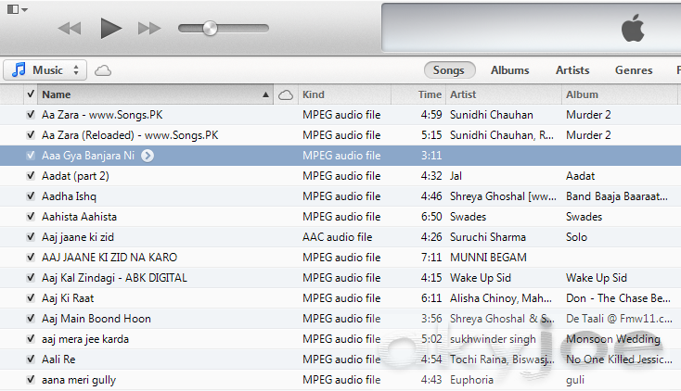Click the Apple logo in the display
Image resolution: width=681 pixels, height=391 pixels.
pos(633,28)
